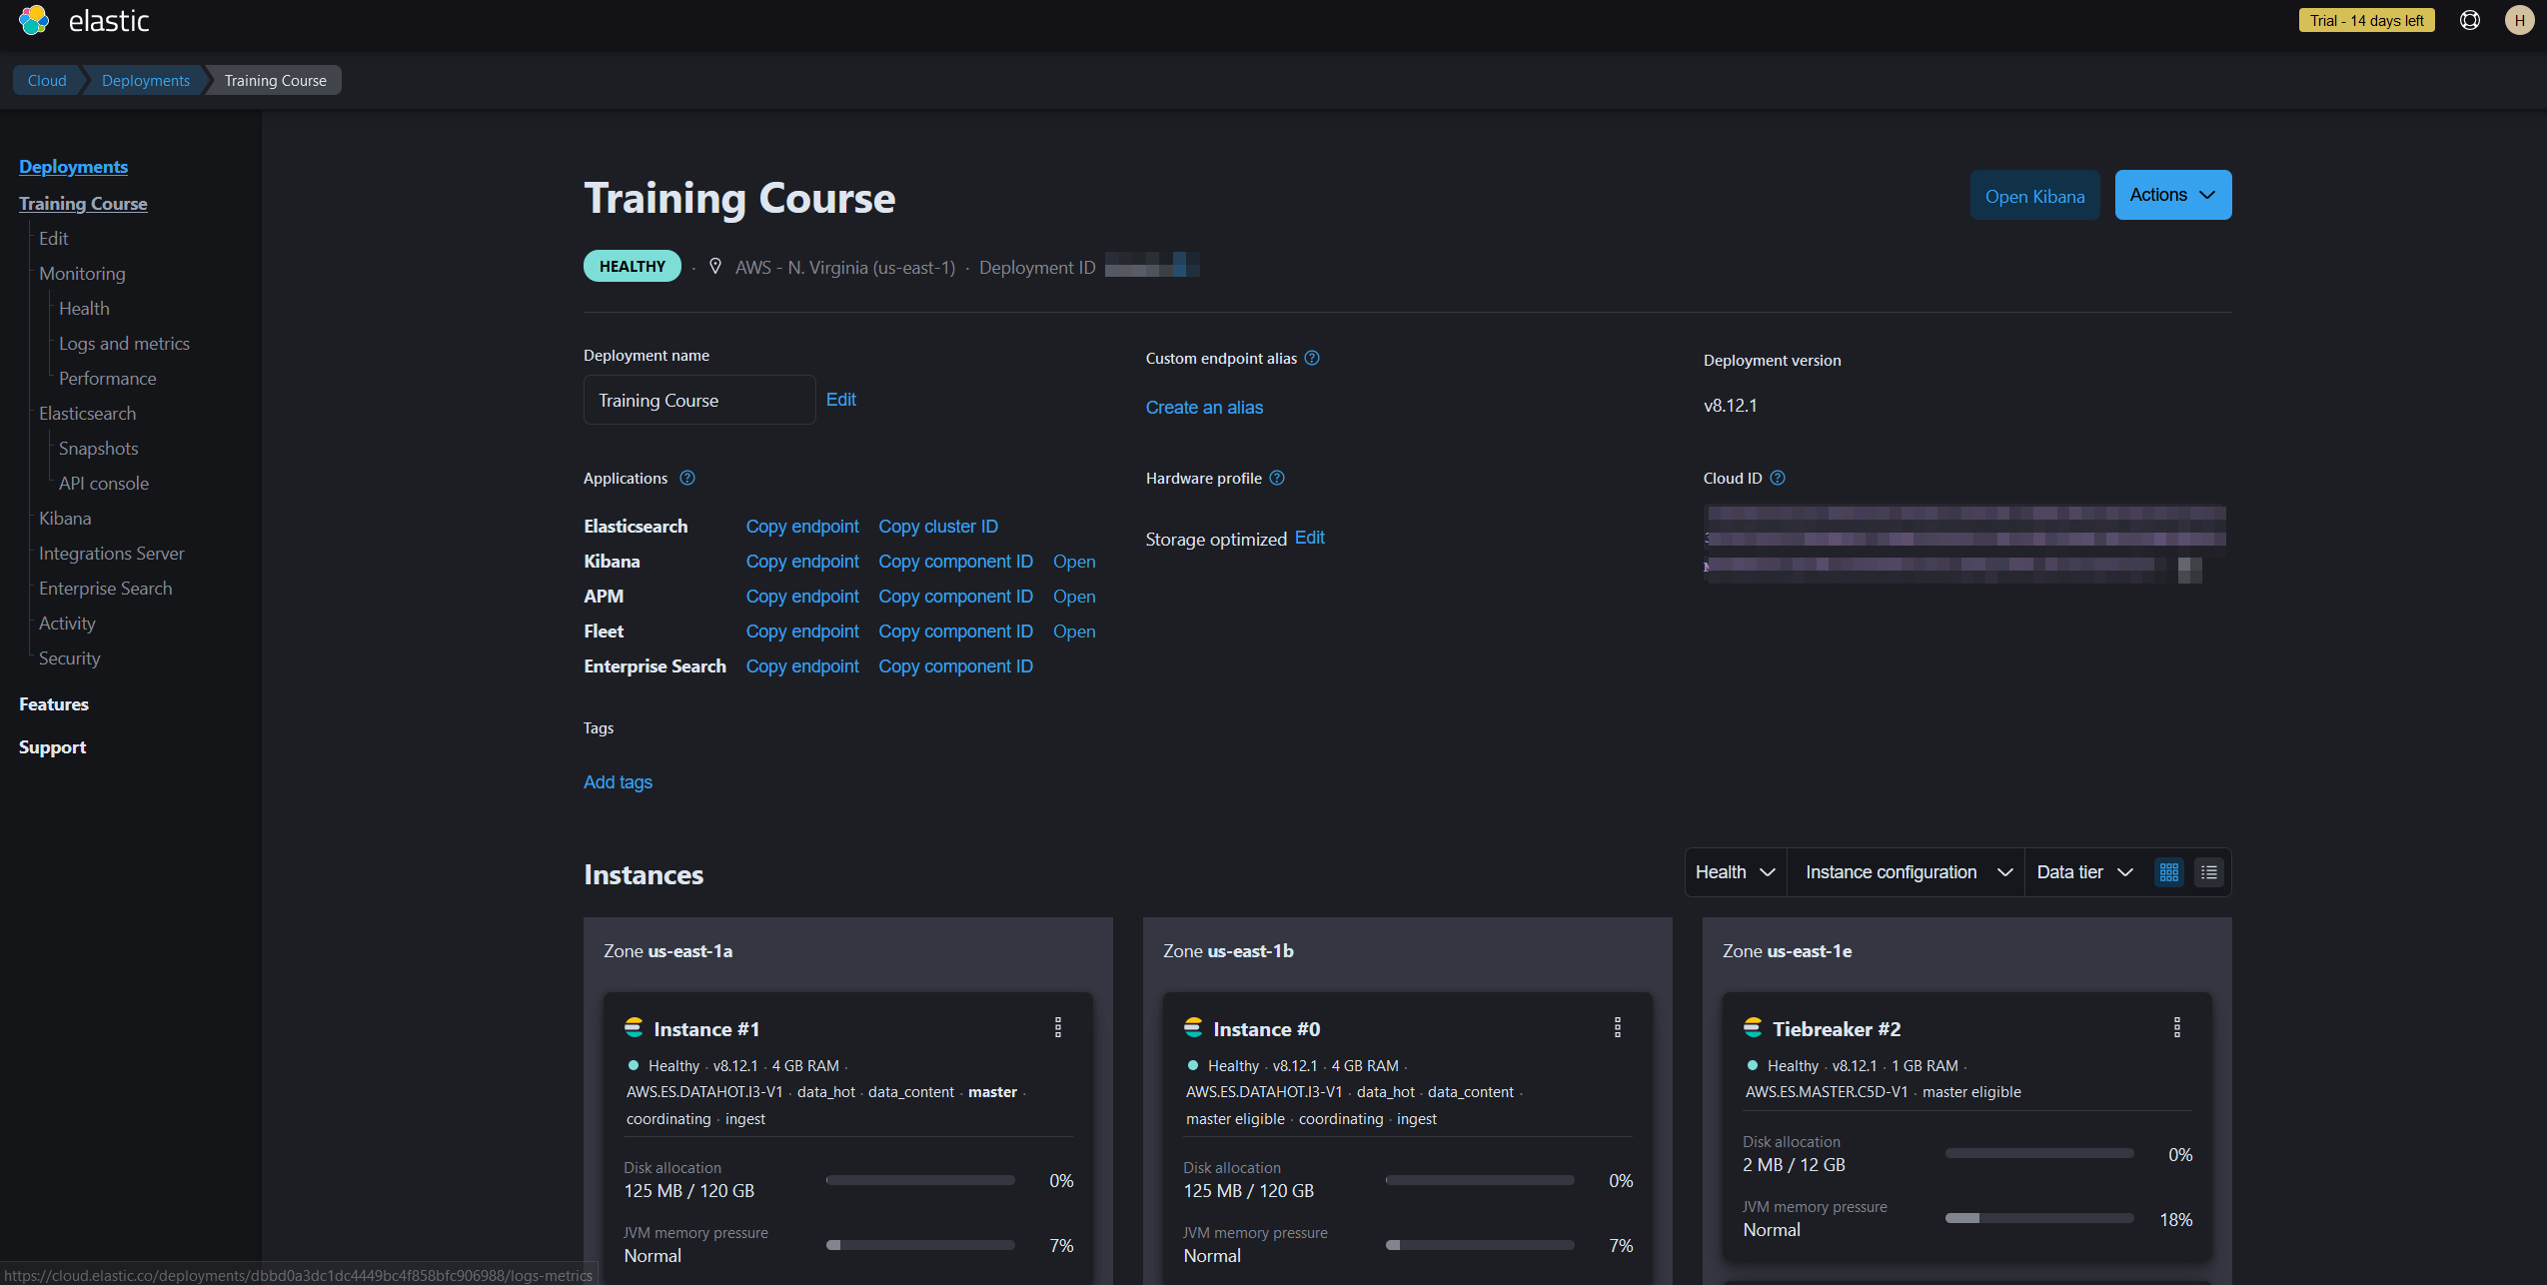
Task: Open the help lifebuoy icon
Action: click(2469, 20)
